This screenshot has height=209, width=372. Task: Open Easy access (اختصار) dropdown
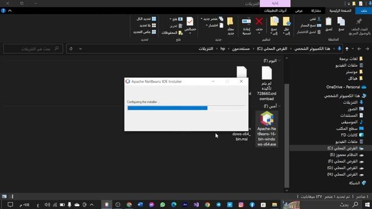(214, 26)
